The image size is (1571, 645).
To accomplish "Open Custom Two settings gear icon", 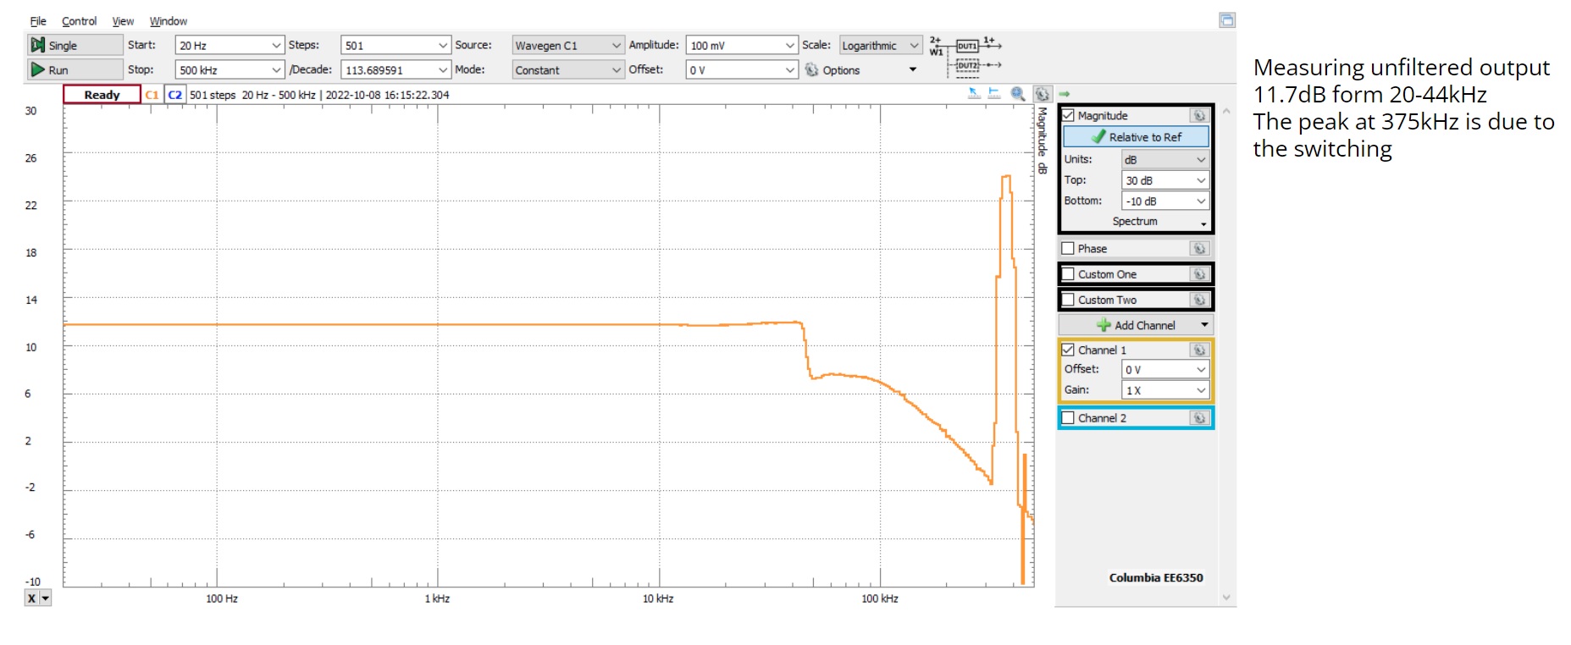I will coord(1199,300).
